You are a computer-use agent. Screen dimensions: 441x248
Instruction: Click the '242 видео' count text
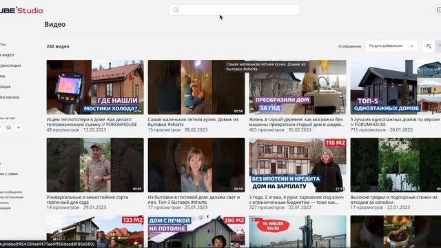(x=58, y=46)
